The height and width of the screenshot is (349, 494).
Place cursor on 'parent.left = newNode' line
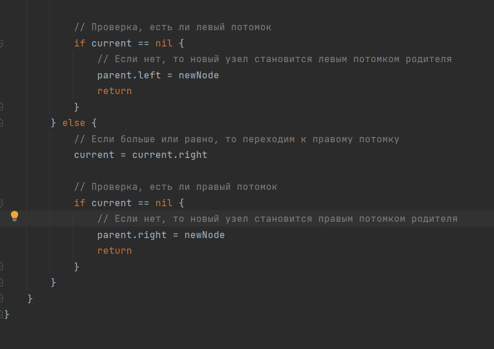[158, 75]
